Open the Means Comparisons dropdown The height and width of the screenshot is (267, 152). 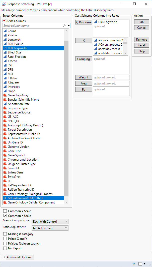(x=50, y=222)
